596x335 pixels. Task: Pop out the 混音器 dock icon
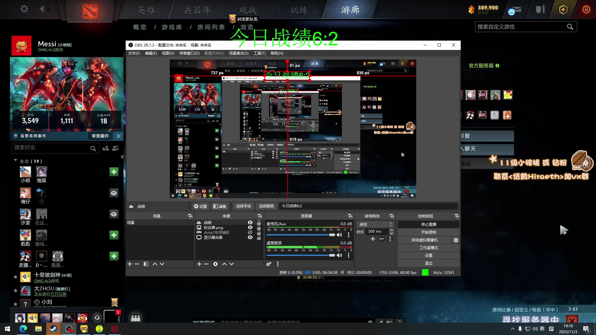(350, 216)
